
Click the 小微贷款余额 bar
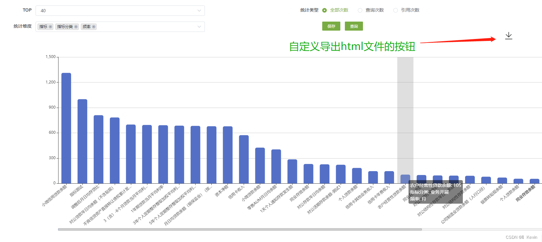pos(260,166)
